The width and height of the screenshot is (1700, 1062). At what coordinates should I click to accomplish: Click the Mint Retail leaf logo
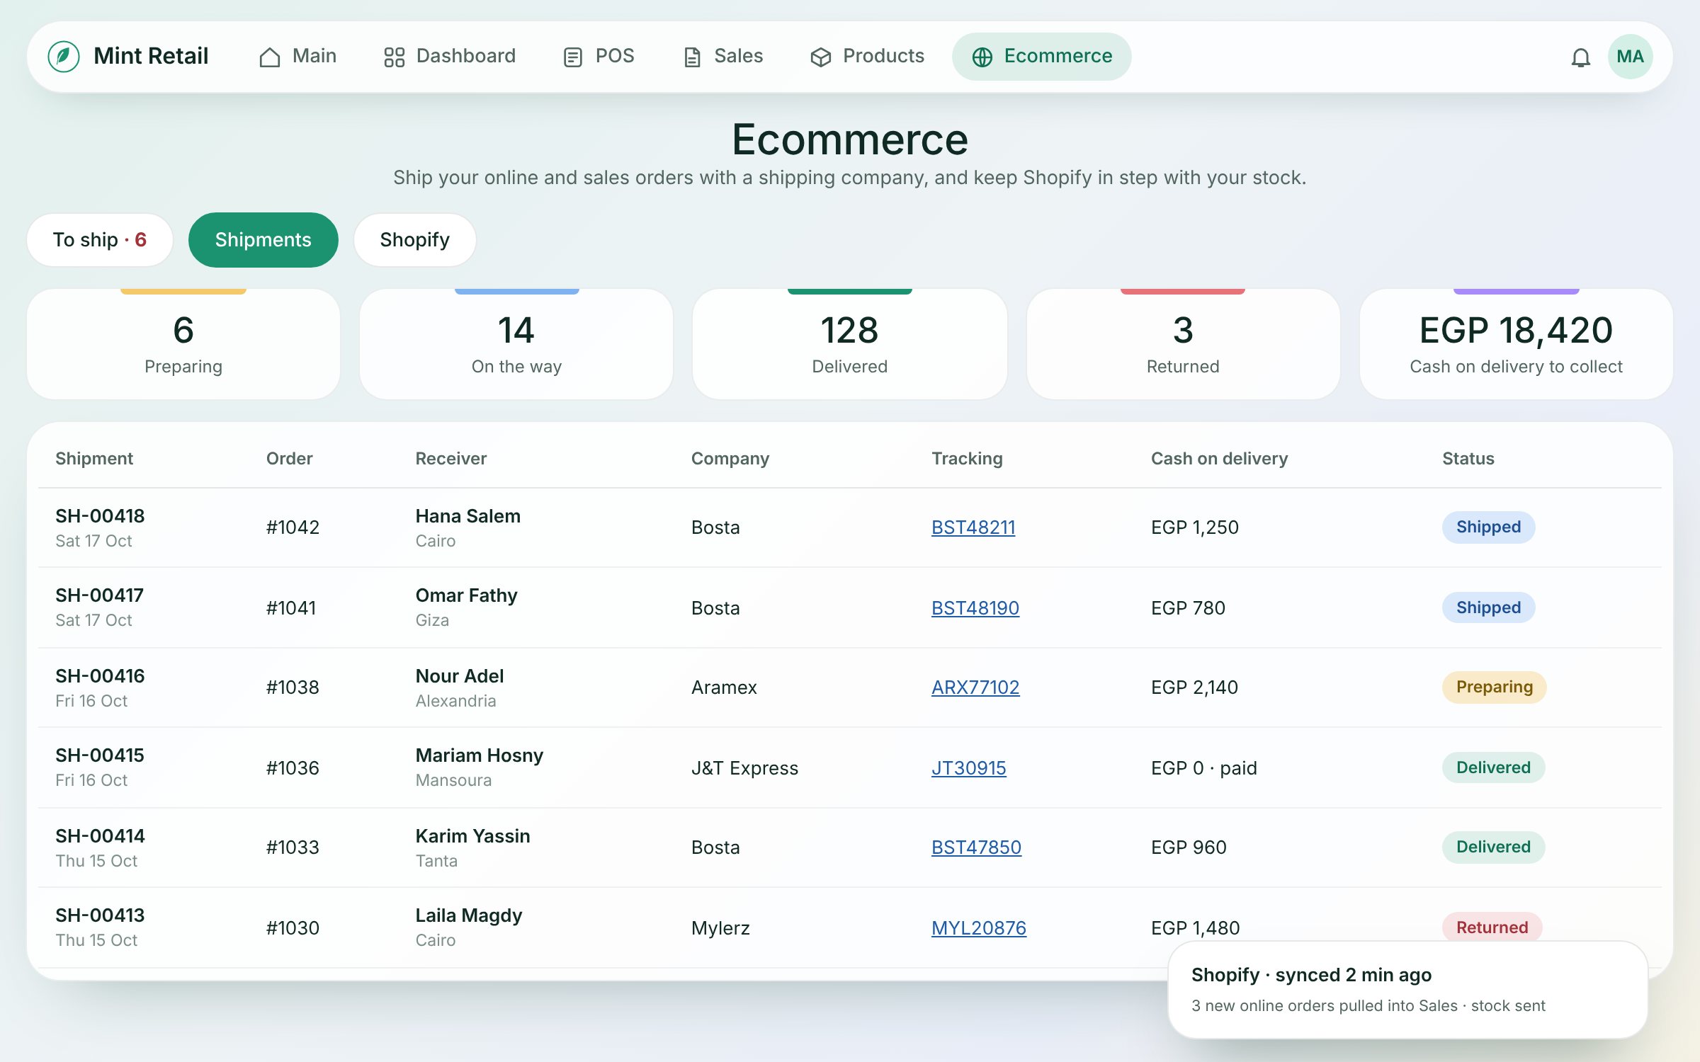click(64, 57)
